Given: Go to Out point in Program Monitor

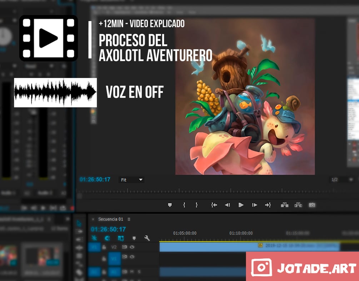Looking at the screenshot, I should click(268, 205).
